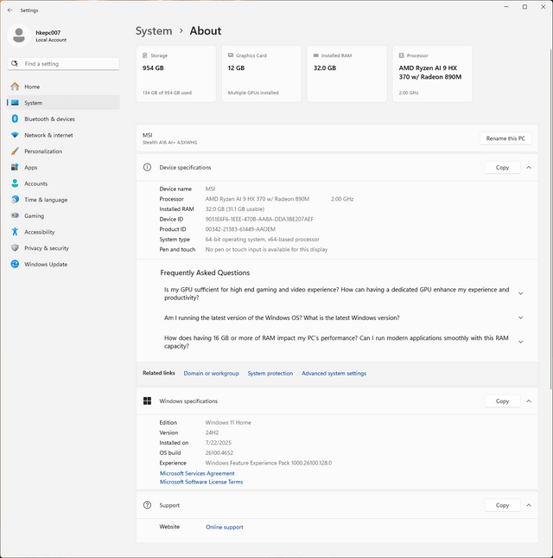The height and width of the screenshot is (558, 553).
Task: Click the search magnifier icon
Action: [x=15, y=64]
